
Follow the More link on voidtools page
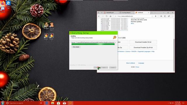[132, 23]
